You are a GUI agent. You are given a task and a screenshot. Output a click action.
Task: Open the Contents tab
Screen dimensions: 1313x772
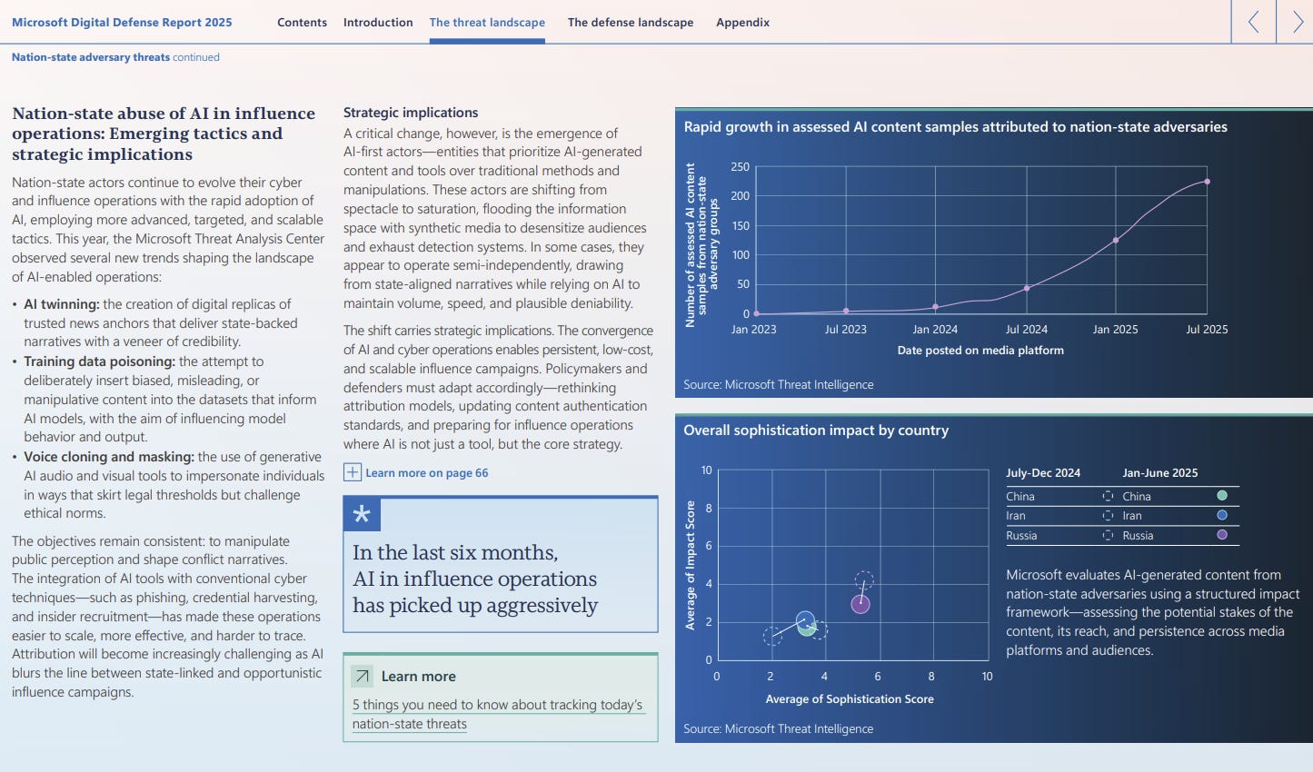(x=302, y=23)
